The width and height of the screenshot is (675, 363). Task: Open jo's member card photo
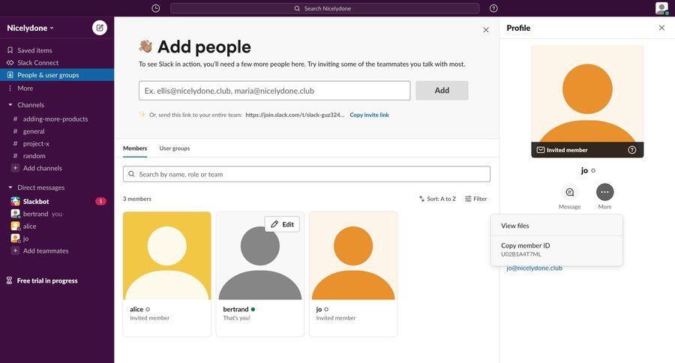[x=353, y=256]
